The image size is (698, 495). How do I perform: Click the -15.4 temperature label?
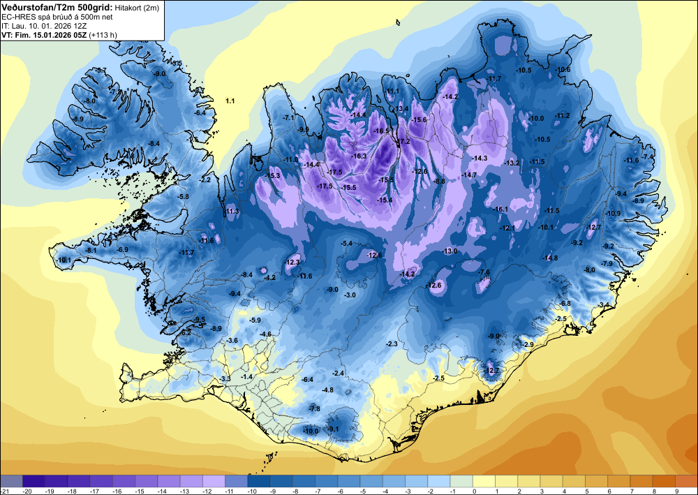385,200
